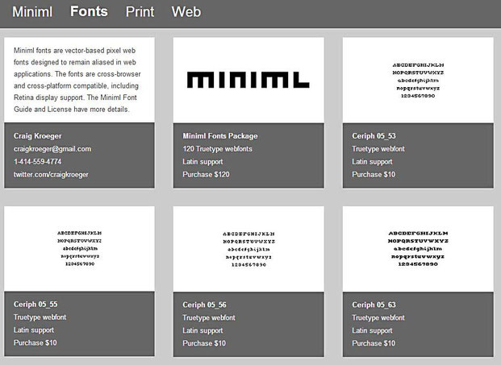Image resolution: width=501 pixels, height=365 pixels.
Task: Purchase Ceriph 05_55 for $10
Action: tap(35, 342)
